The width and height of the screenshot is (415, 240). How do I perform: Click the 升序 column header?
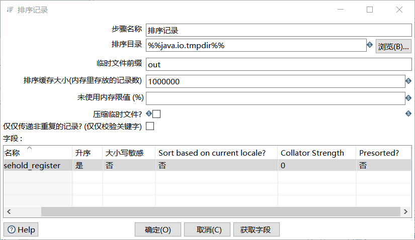tap(88, 153)
